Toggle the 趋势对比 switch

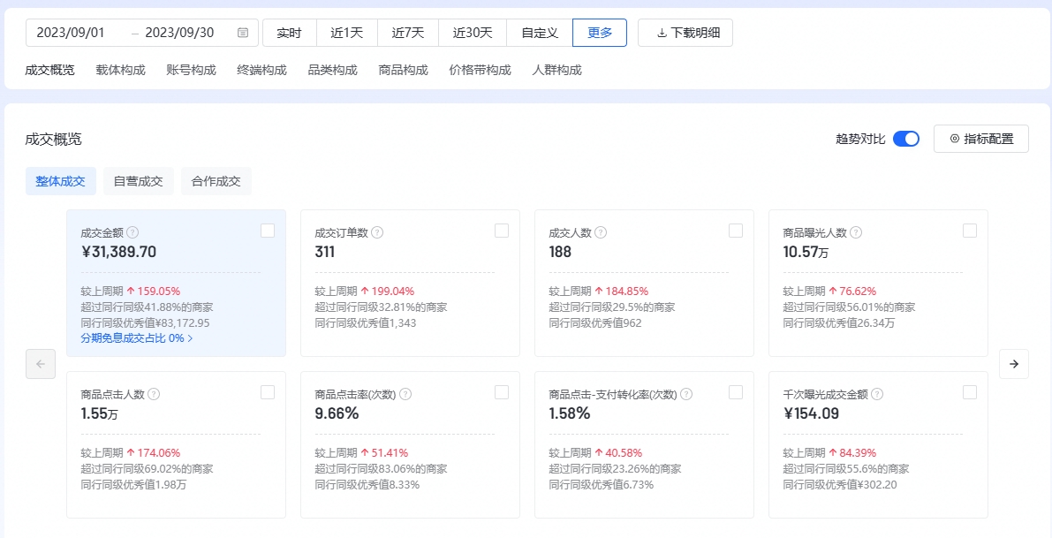pos(905,139)
